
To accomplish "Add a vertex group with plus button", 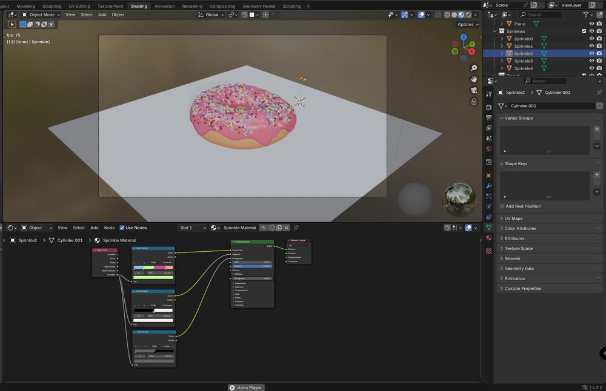I will pos(597,129).
